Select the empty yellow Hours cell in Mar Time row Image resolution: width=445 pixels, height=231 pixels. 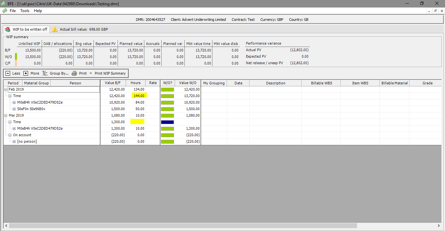click(x=137, y=122)
